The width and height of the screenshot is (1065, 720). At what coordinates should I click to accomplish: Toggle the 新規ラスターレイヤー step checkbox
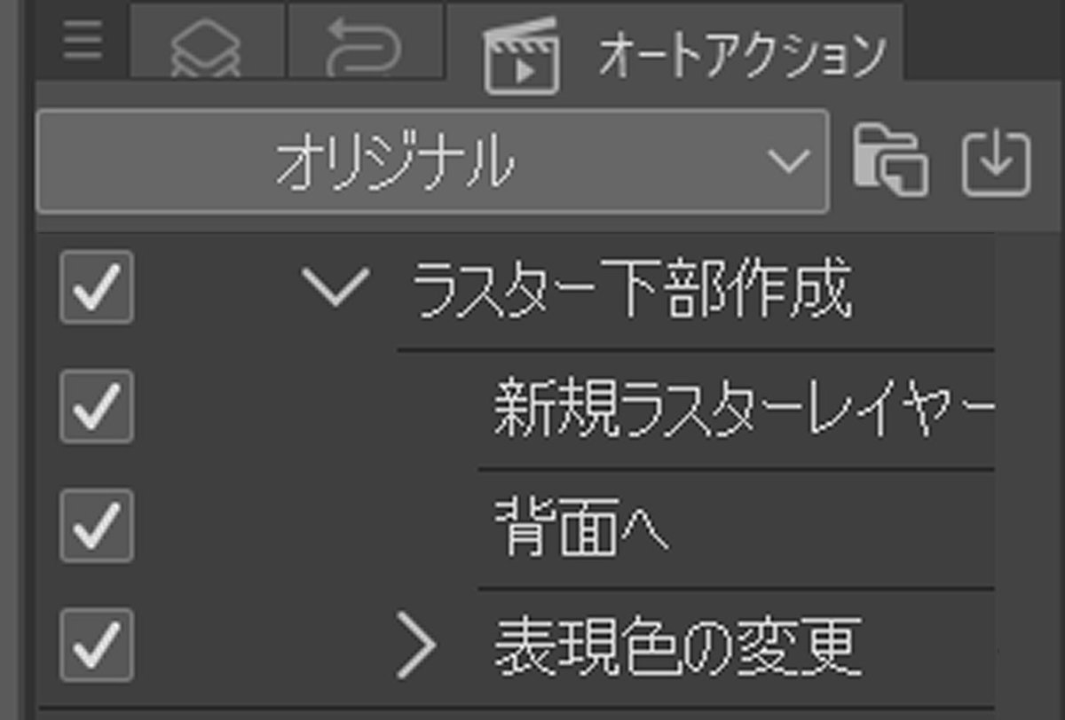pos(97,406)
